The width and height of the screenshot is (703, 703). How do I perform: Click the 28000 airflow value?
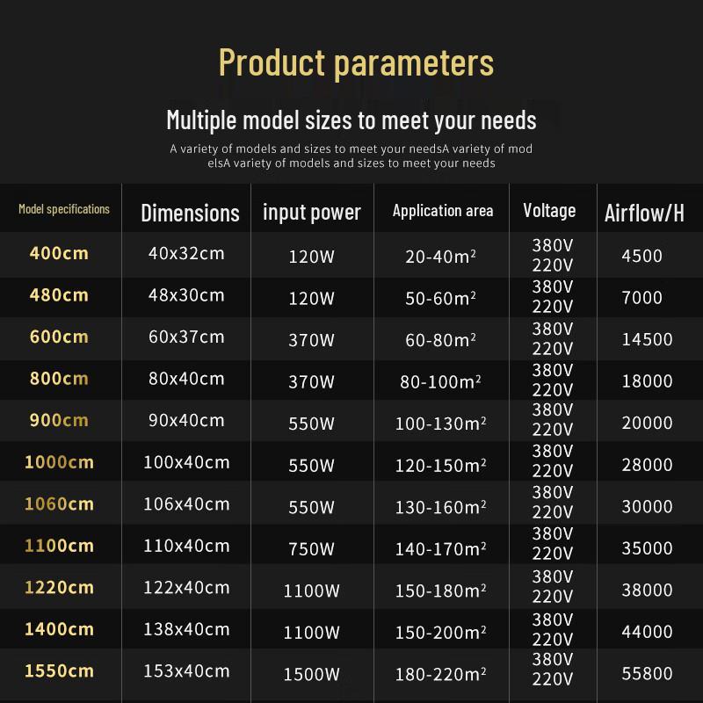click(647, 465)
